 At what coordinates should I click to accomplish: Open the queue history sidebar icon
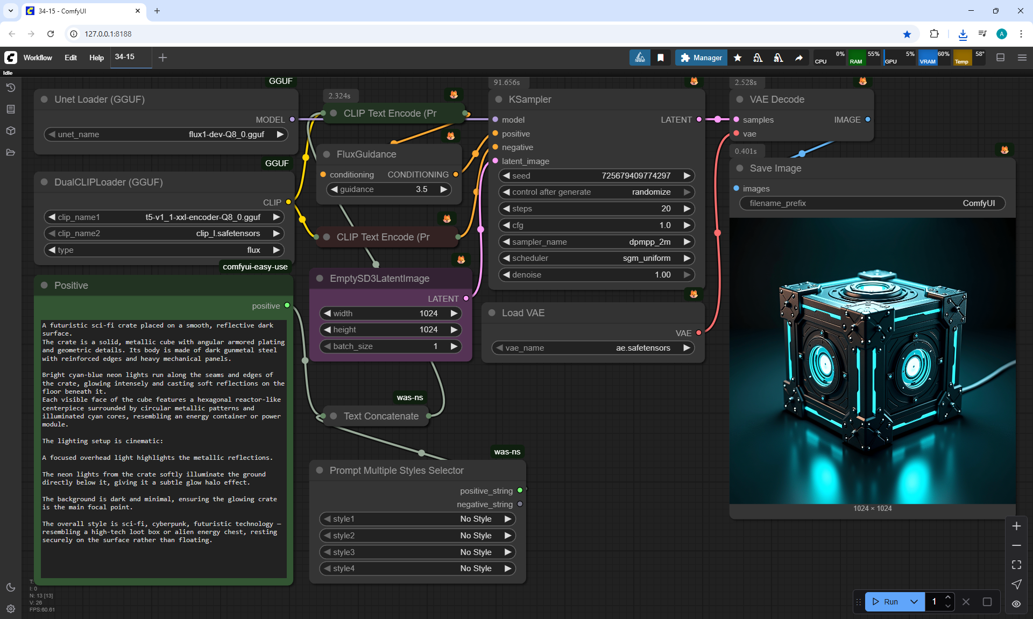[x=10, y=88]
